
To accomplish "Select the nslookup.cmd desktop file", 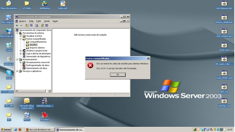I will (224, 103).
